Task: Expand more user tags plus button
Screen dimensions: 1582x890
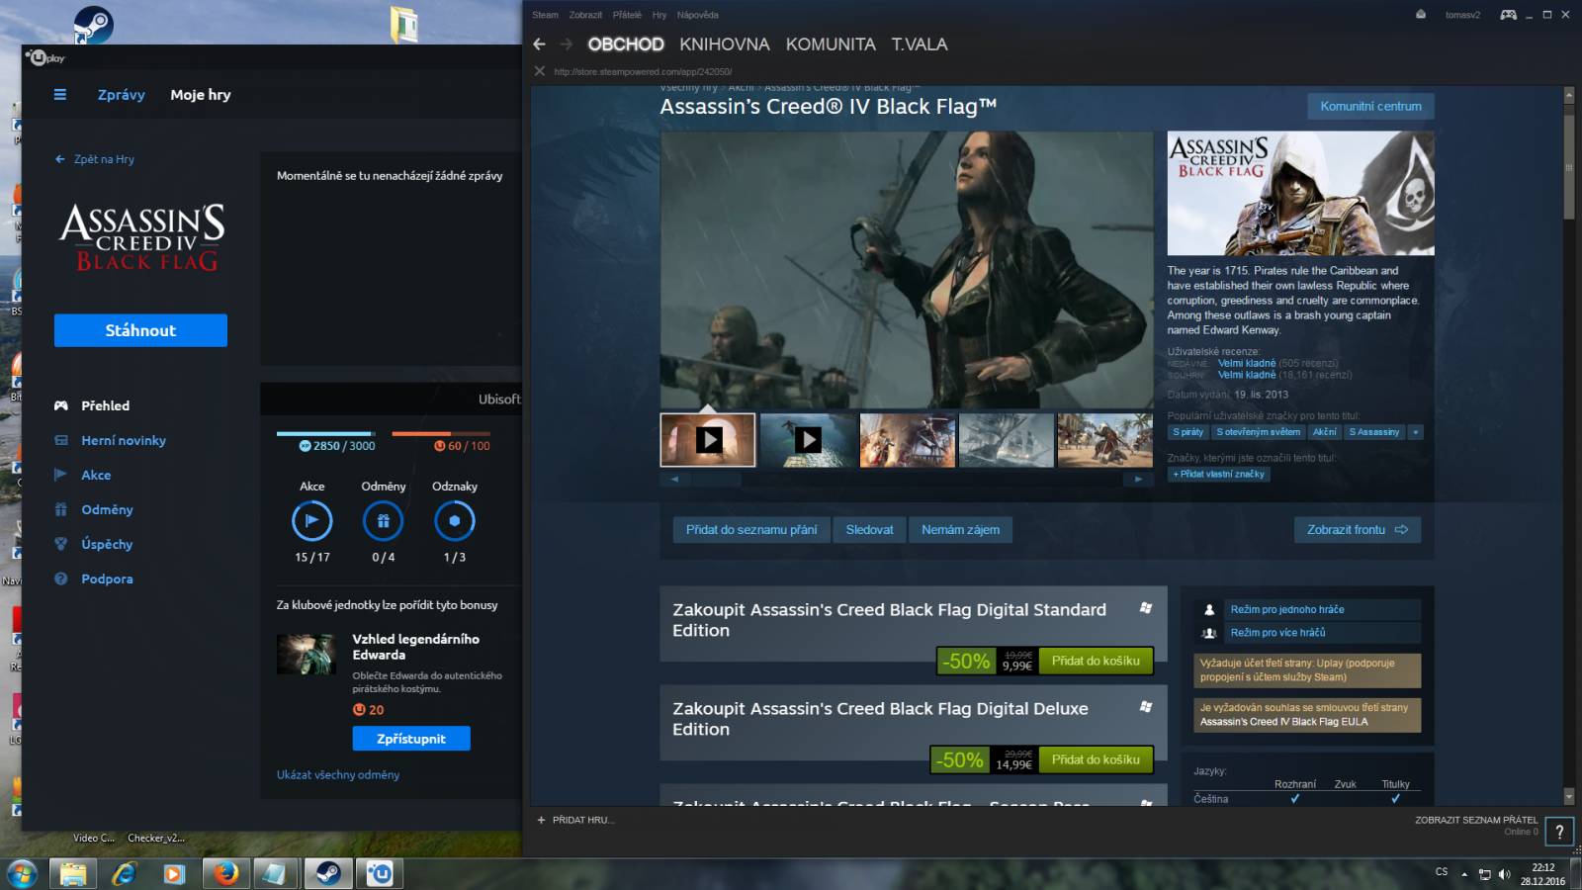Action: (1416, 432)
